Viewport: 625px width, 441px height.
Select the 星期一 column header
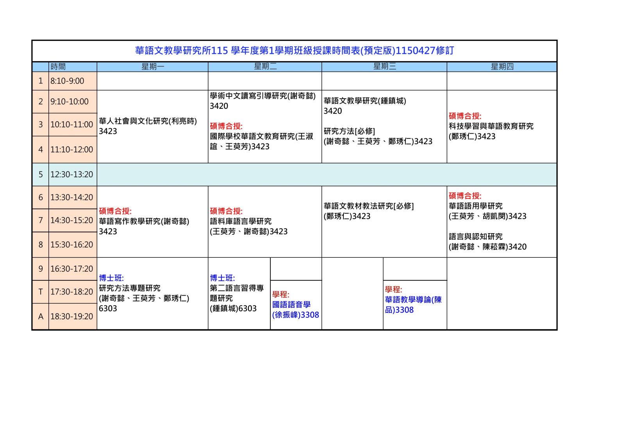(152, 67)
